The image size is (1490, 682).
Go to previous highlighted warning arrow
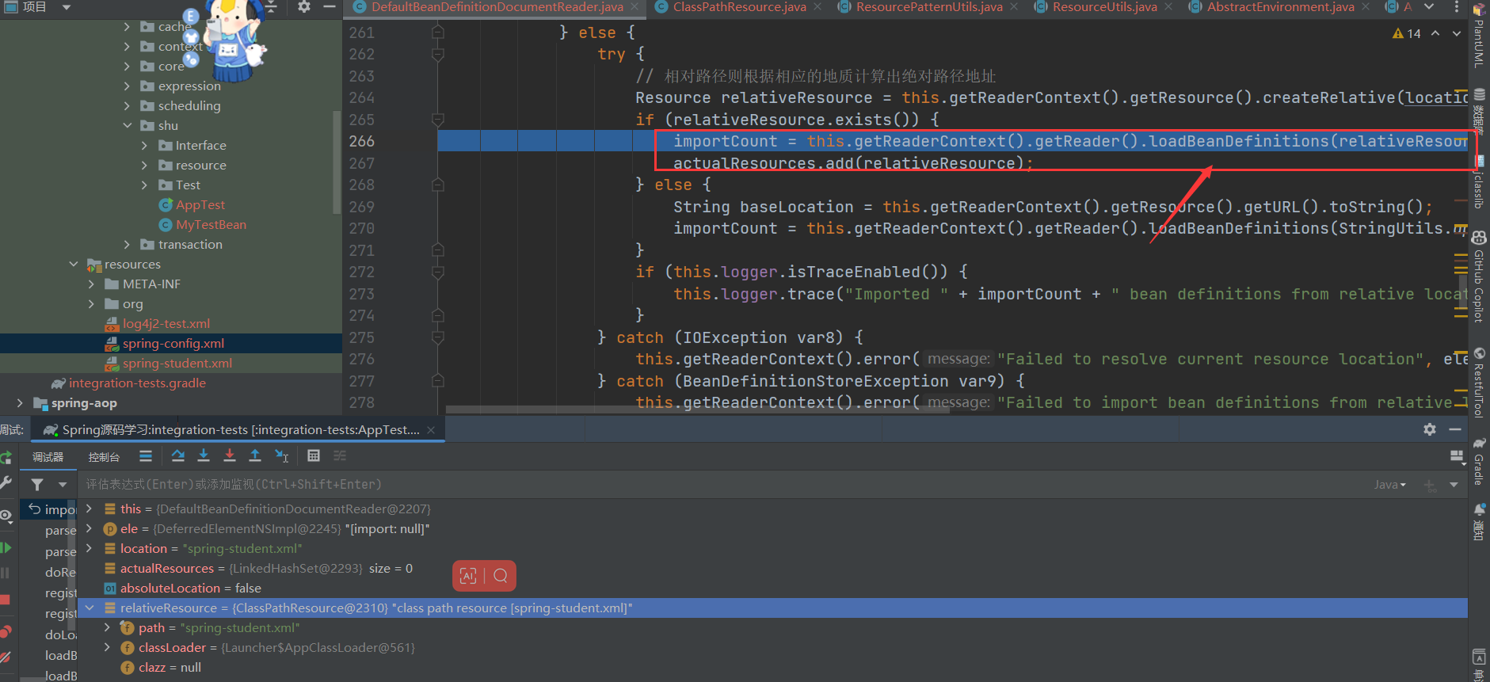coord(1435,33)
